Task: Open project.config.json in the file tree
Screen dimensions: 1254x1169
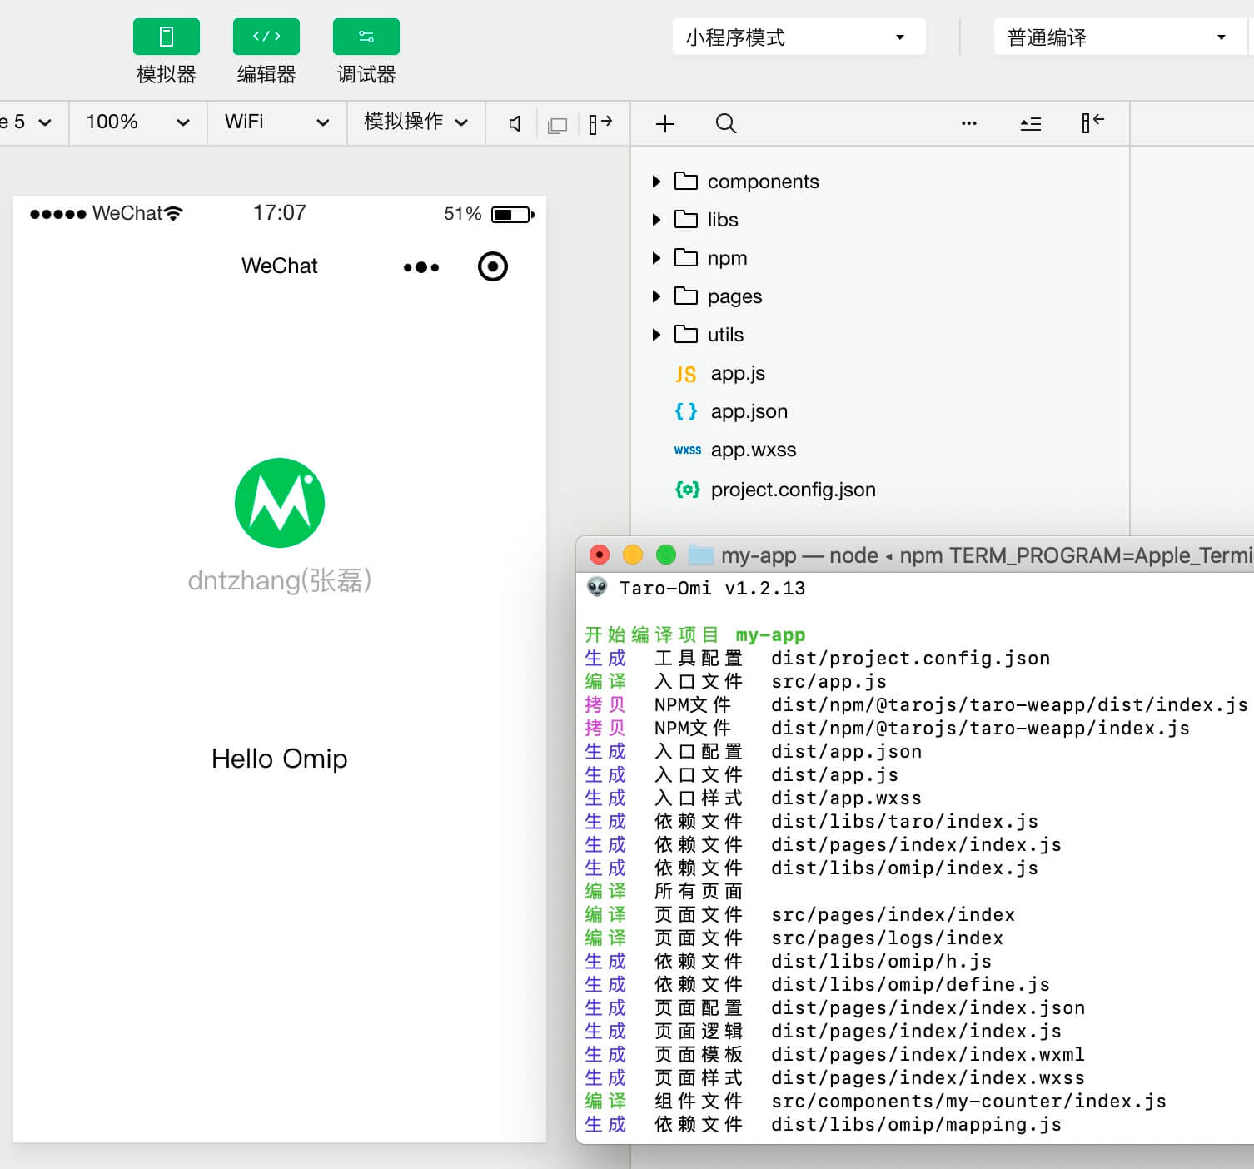Action: pyautogui.click(x=793, y=490)
